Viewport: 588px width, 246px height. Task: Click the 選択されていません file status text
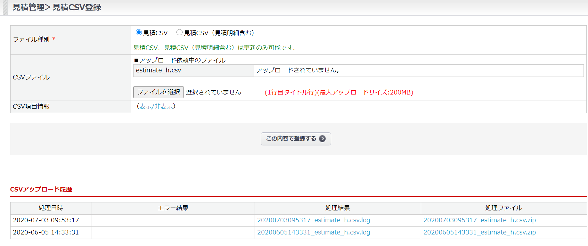pos(214,92)
